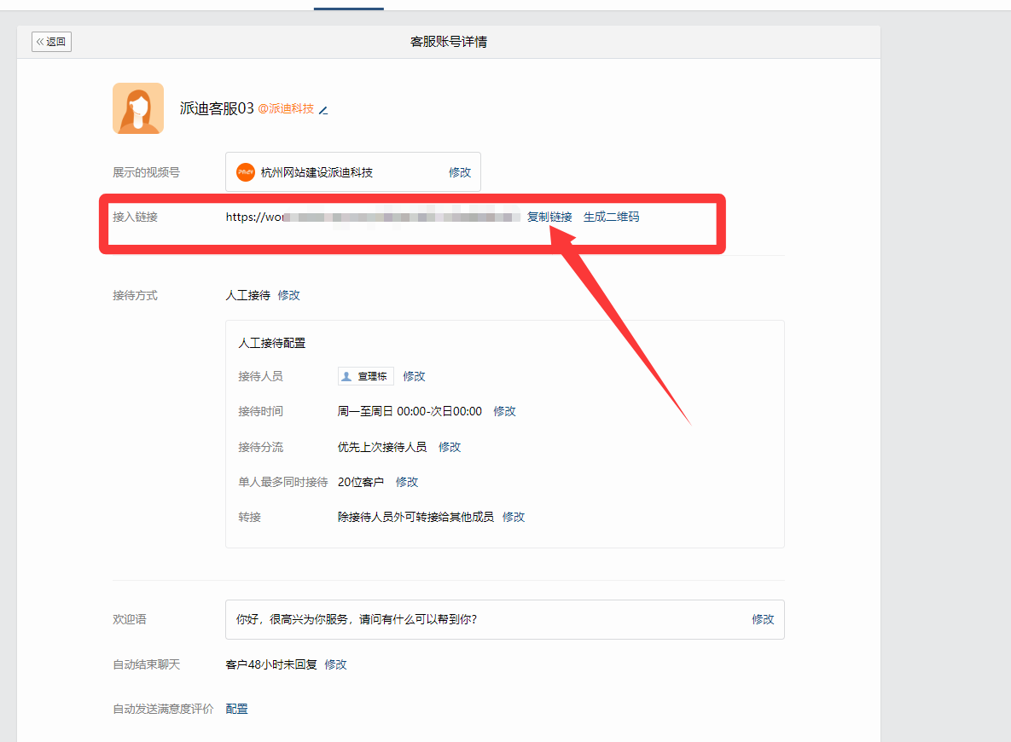Click 修改 next to 优先上次接待人员
This screenshot has width=1011, height=742.
coord(450,447)
